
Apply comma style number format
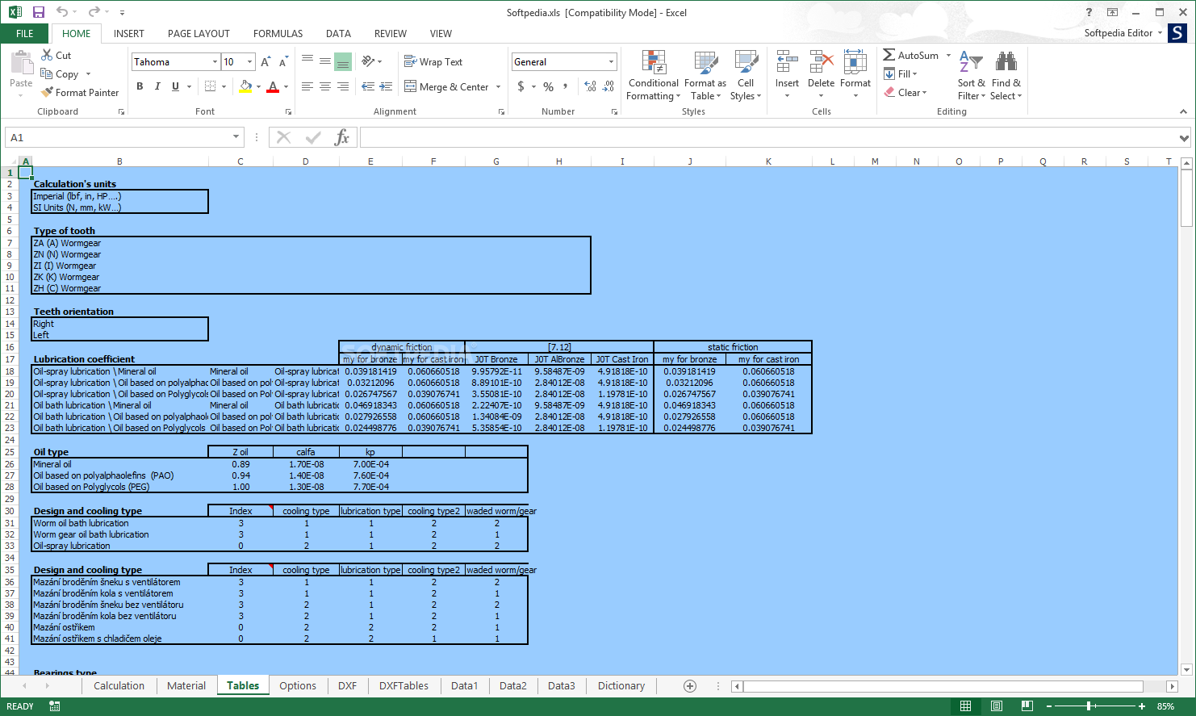pos(566,86)
